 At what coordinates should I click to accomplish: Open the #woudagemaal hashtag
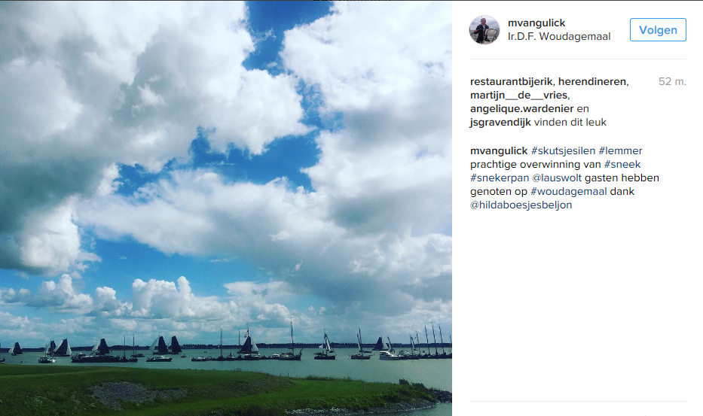pos(568,191)
